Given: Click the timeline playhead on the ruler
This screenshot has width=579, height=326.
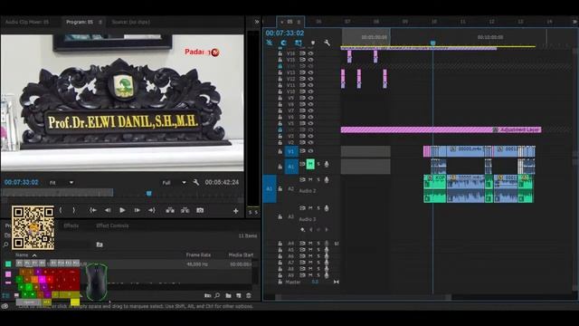Looking at the screenshot, I should point(432,43).
